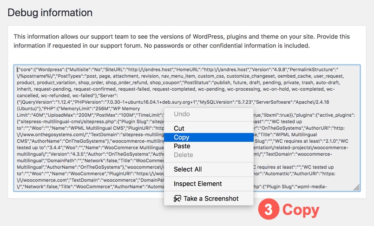
Task: Choose Copy from the context menu
Action: (209, 137)
